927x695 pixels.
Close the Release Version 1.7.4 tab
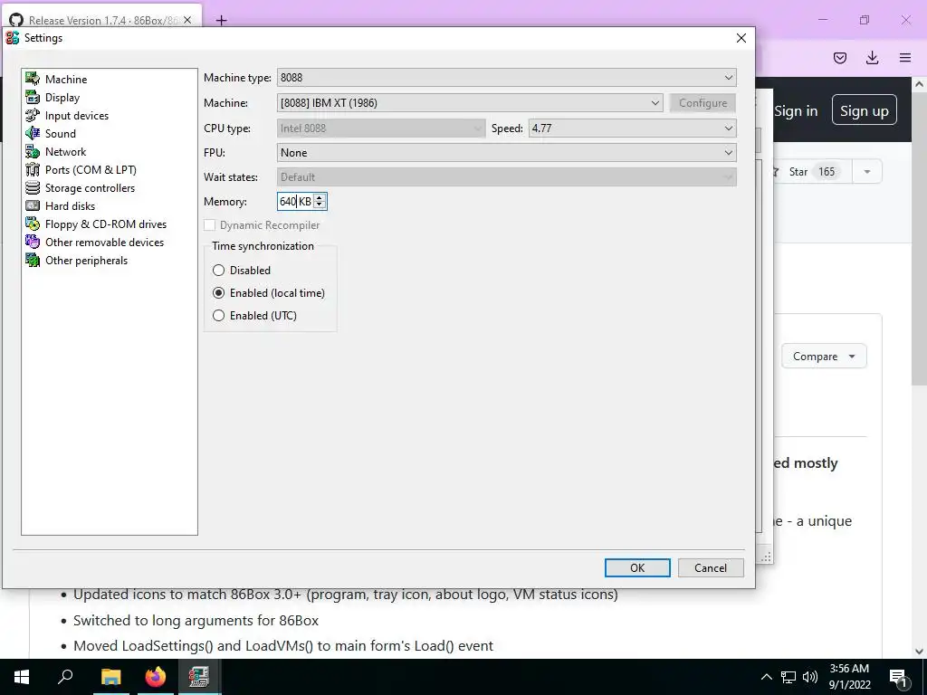[187, 20]
